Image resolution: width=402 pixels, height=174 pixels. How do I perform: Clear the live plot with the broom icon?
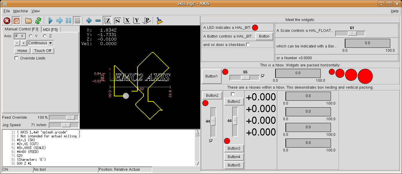pos(159,20)
